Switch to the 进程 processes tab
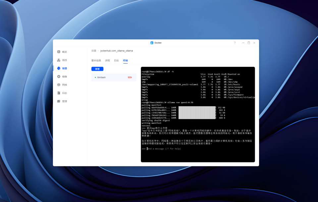Image resolution: width=318 pixels, height=202 pixels. tap(107, 61)
